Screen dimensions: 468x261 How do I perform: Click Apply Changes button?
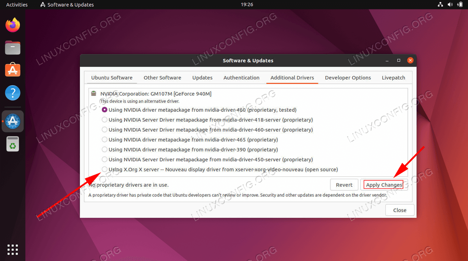click(384, 185)
